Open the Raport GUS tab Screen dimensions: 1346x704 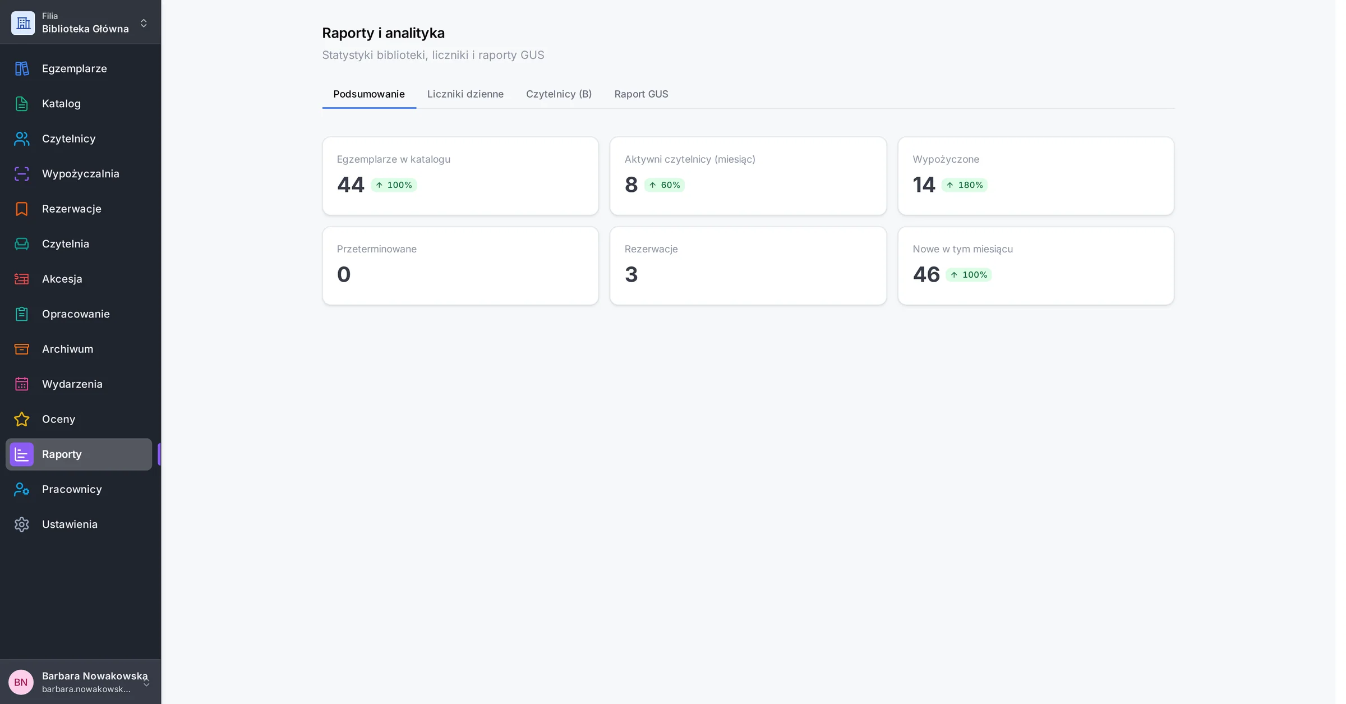point(641,94)
